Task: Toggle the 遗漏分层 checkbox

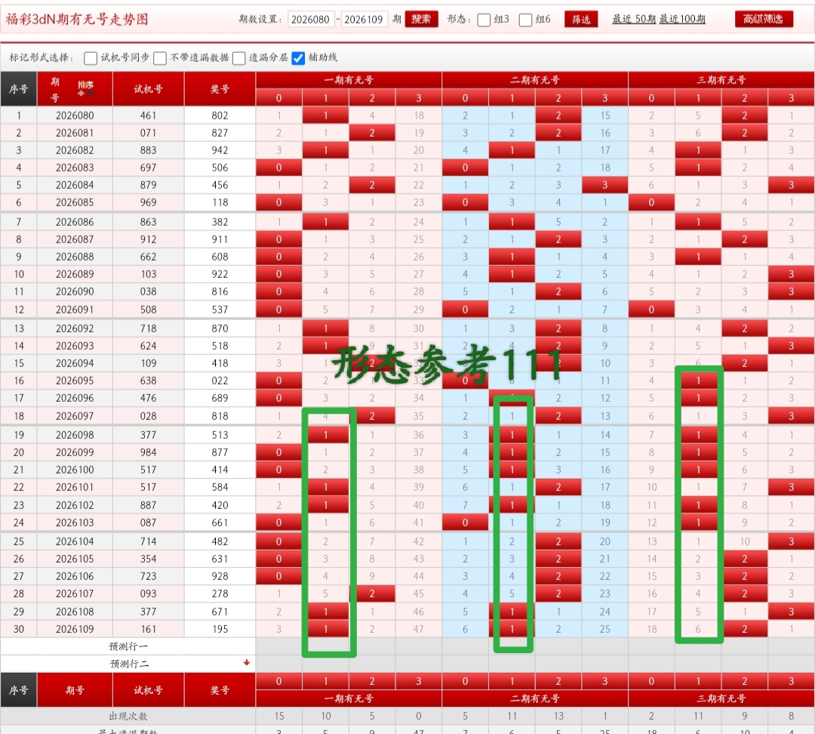Action: point(238,57)
